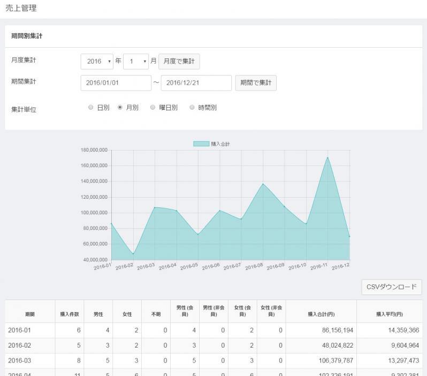Choose the 時間別 radio option
Screen dimensions: 427x376
click(192, 107)
